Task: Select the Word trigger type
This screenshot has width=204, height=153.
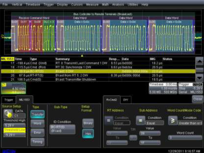Action: pyautogui.click(x=37, y=123)
